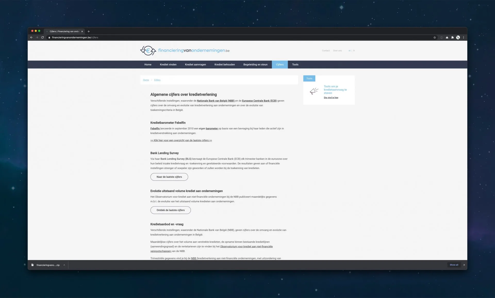
Task: Close the downloads bar with the X
Action: coord(464,265)
